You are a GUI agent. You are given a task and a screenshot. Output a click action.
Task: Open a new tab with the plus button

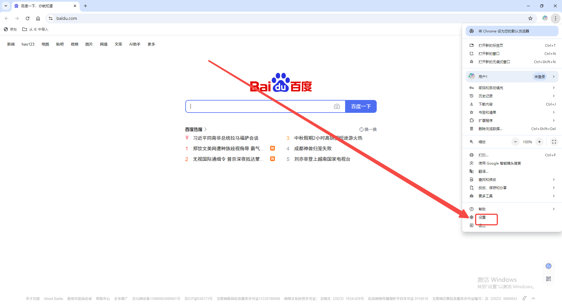click(85, 6)
